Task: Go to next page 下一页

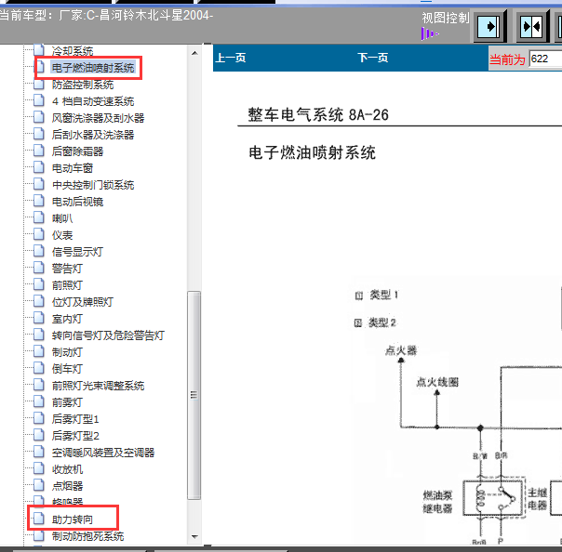Action: 373,58
